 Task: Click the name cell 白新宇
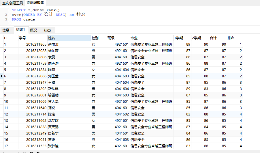pos(69,133)
